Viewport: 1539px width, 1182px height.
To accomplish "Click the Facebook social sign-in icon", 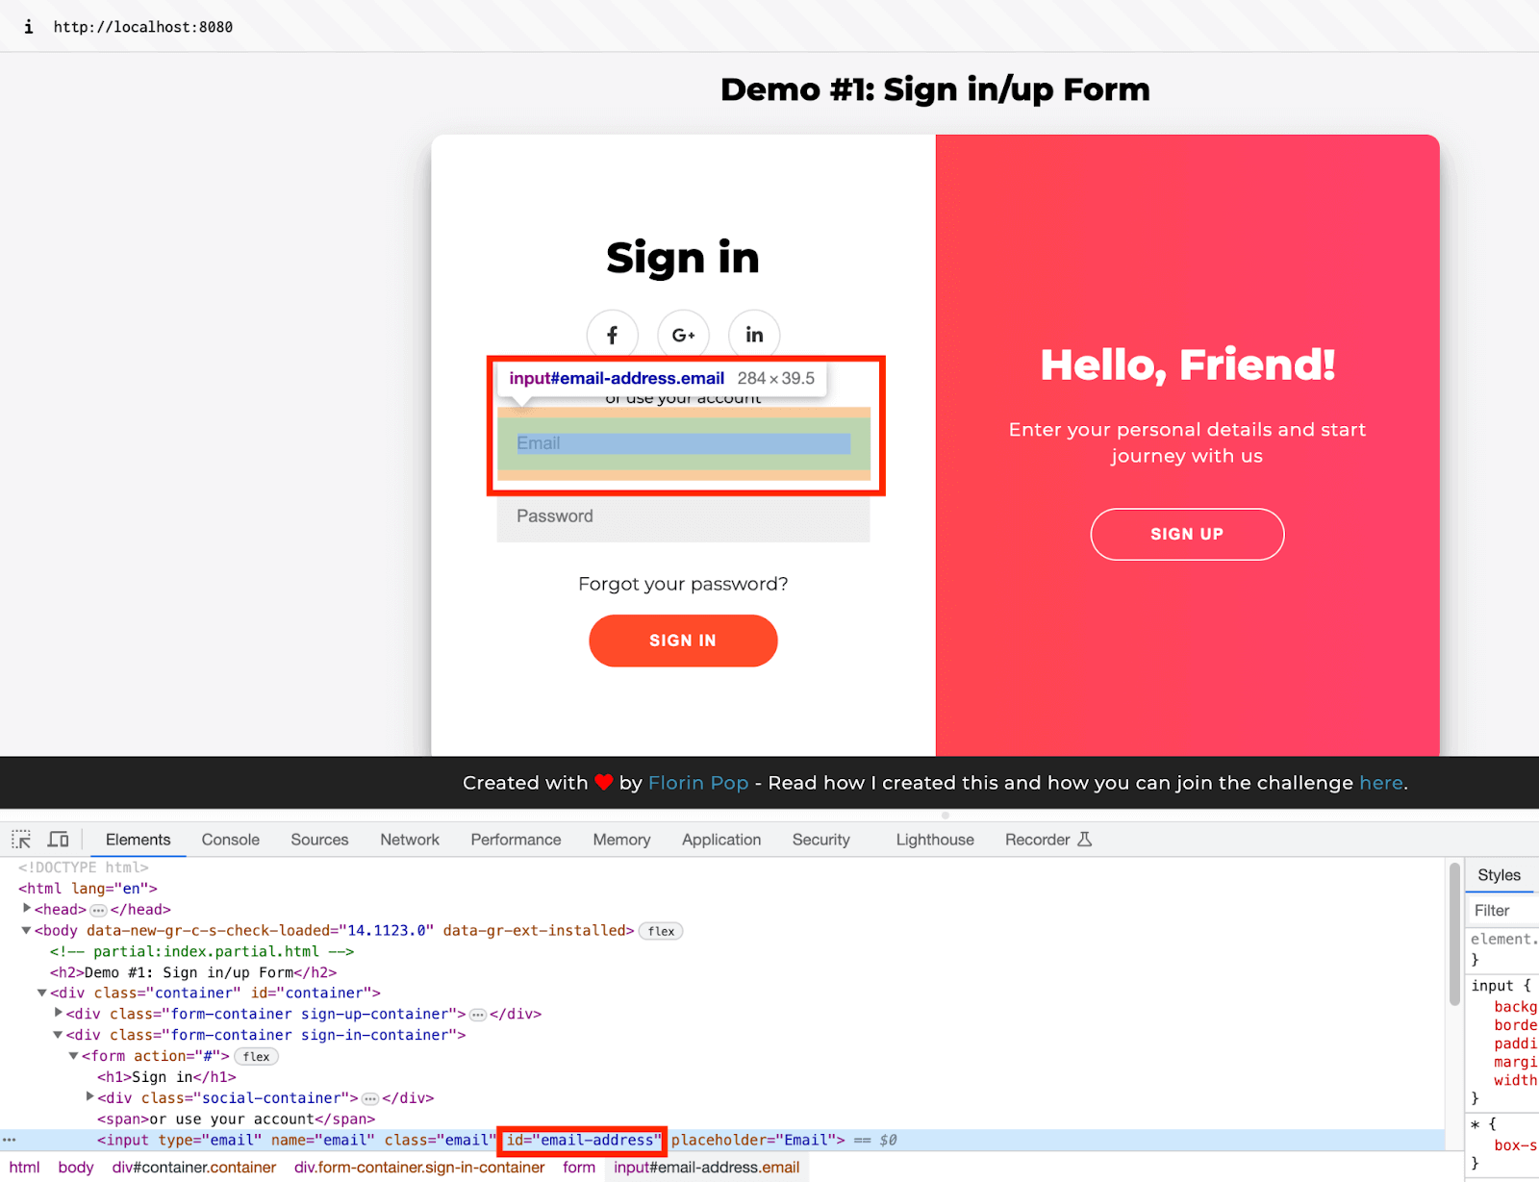I will coord(613,335).
